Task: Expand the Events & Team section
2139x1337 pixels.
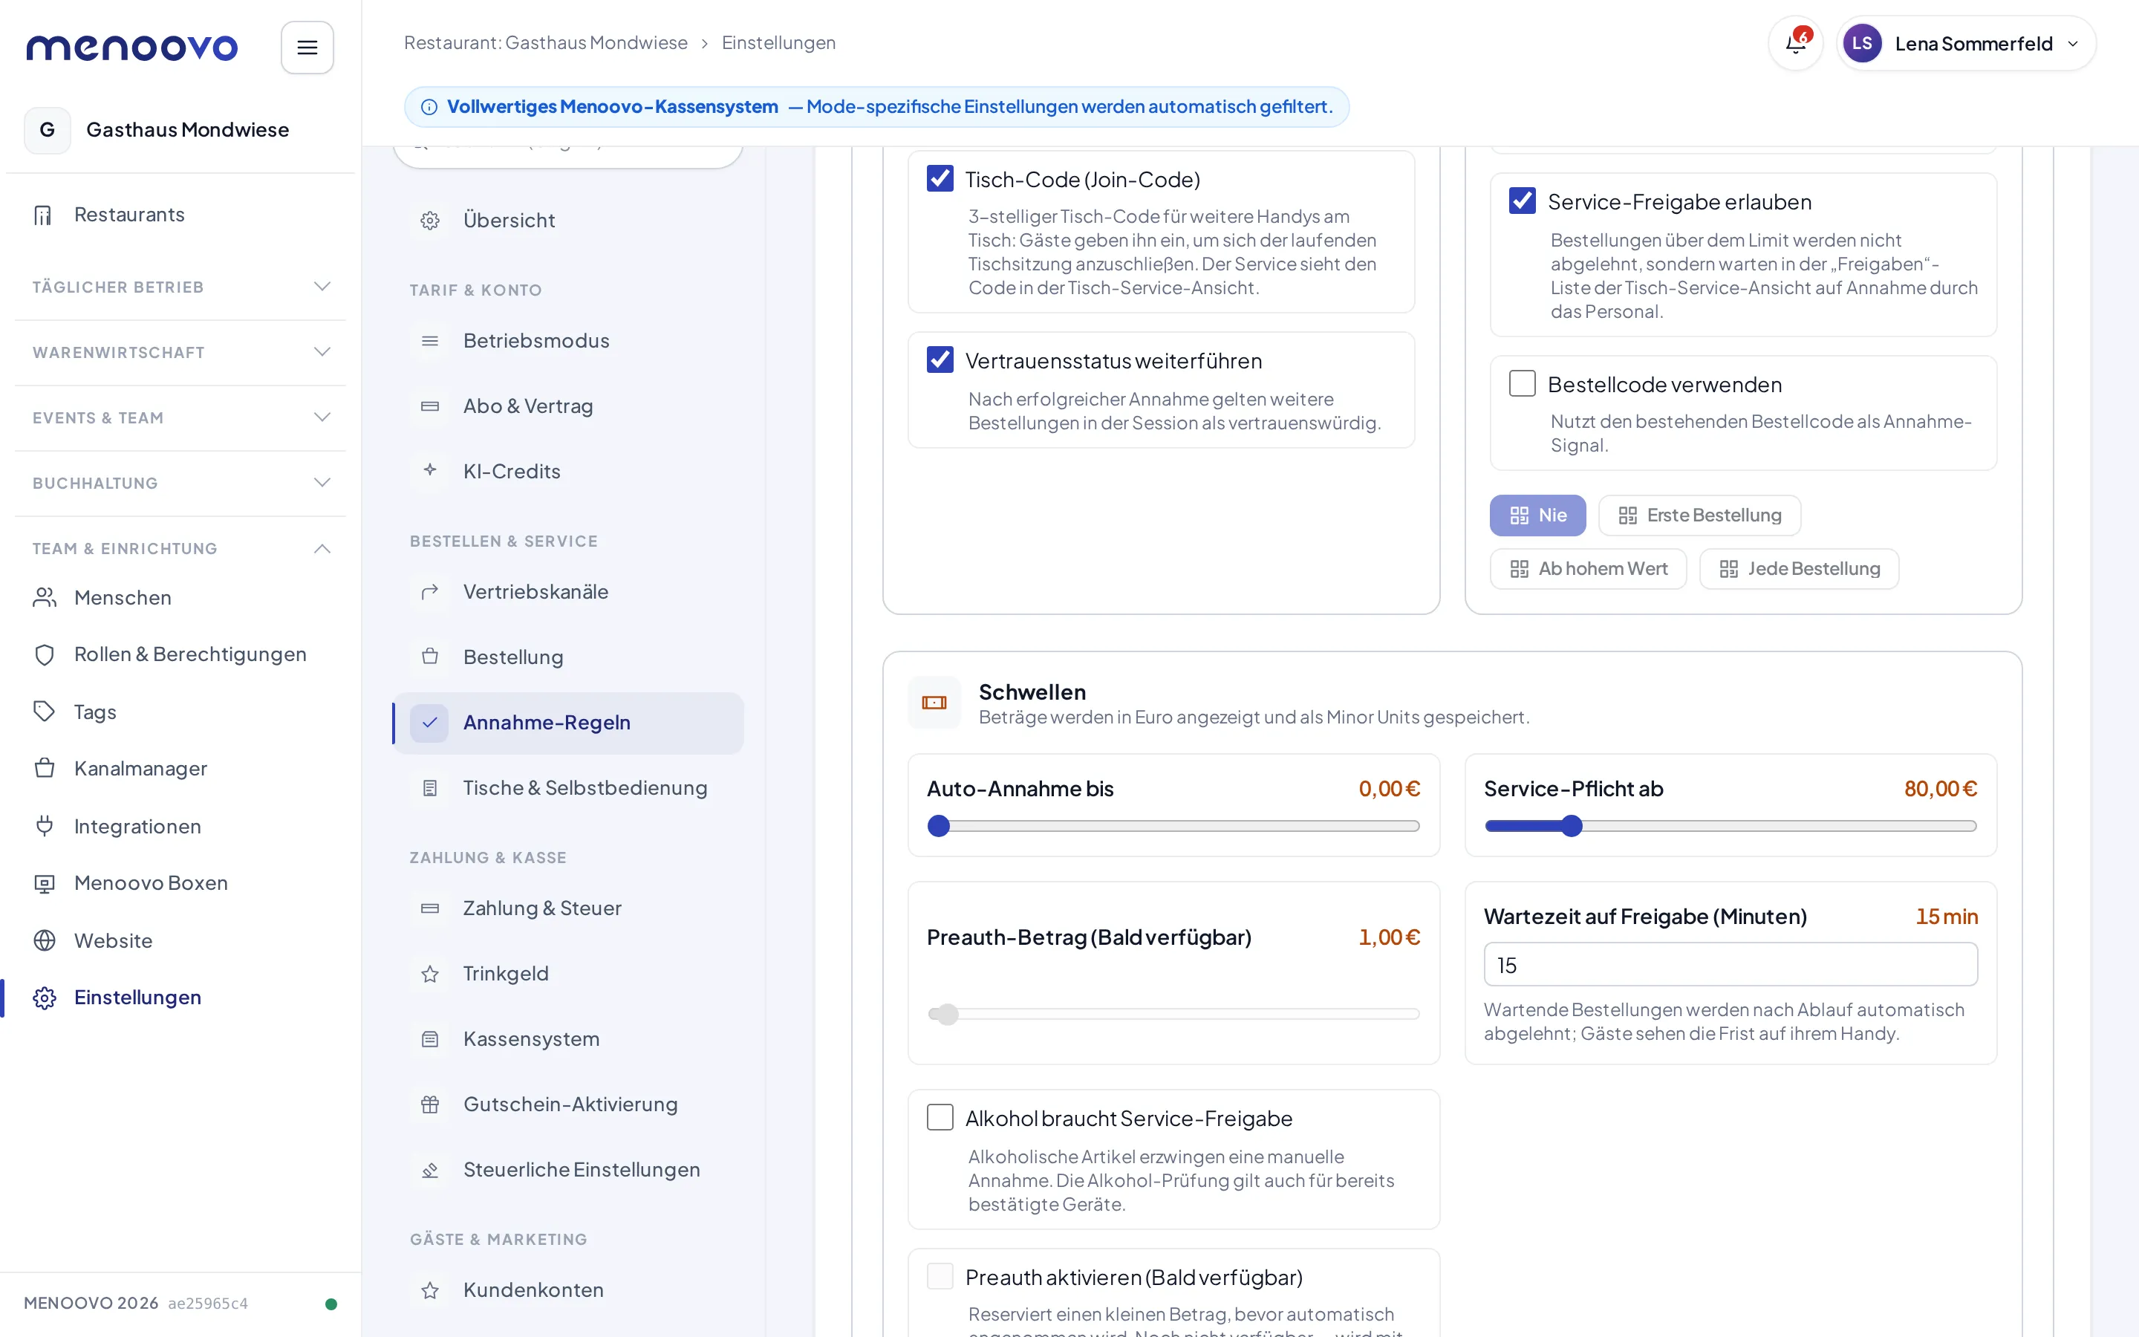Action: [x=180, y=418]
